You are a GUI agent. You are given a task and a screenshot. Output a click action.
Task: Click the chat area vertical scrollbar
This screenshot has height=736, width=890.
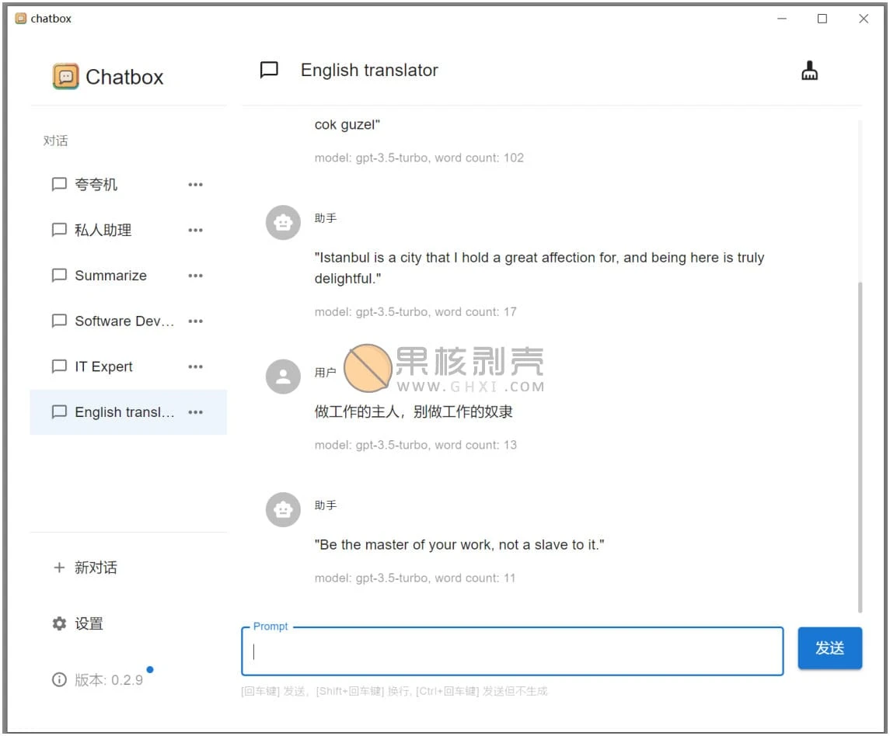pyautogui.click(x=859, y=443)
